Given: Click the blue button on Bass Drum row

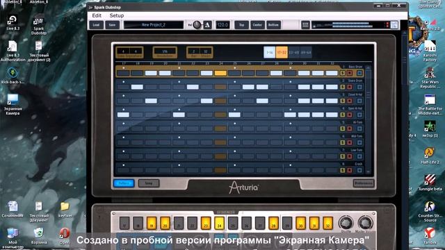Looking at the screenshot, I should (359, 73).
